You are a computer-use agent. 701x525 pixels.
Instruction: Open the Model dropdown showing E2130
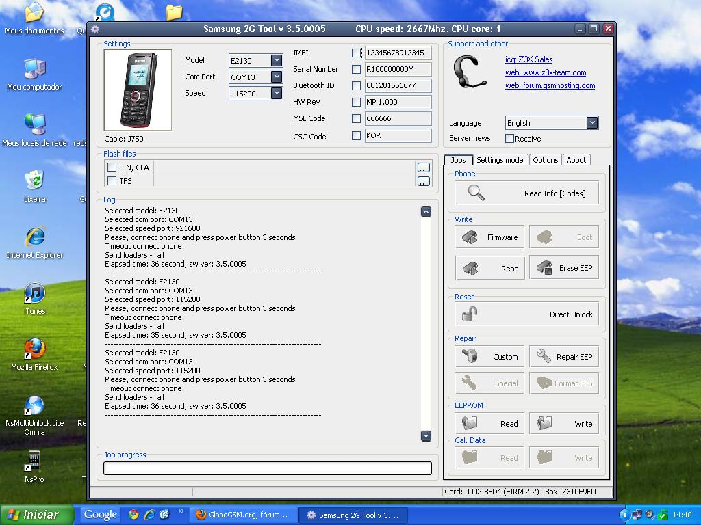pos(277,60)
